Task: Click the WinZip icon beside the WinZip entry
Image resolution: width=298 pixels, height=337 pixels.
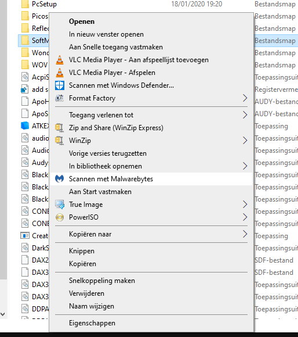Action: pyautogui.click(x=60, y=141)
